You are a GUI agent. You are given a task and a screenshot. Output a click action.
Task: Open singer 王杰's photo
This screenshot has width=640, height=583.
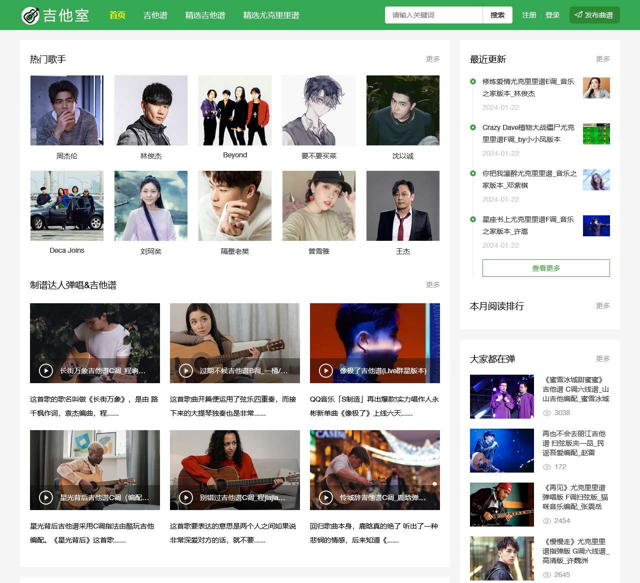click(403, 206)
